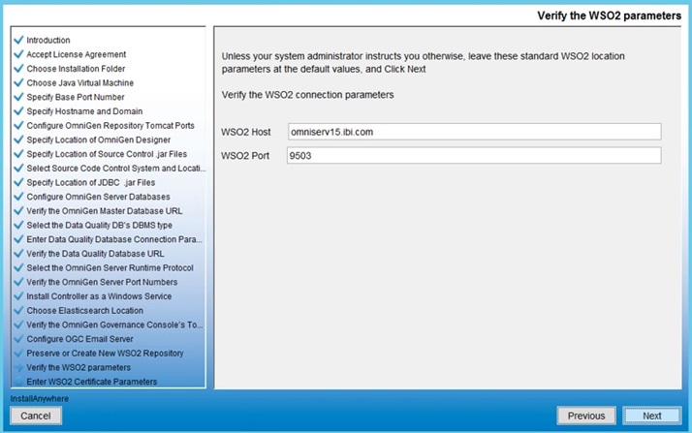Click the checkmark beside Specify Location of OmniGen Designer

18,139
